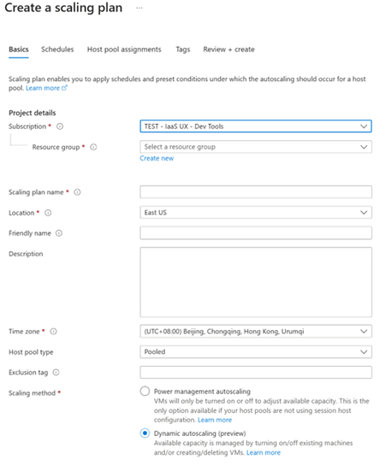Click the 'Description' label
The image size is (385, 465).
[x=26, y=254]
